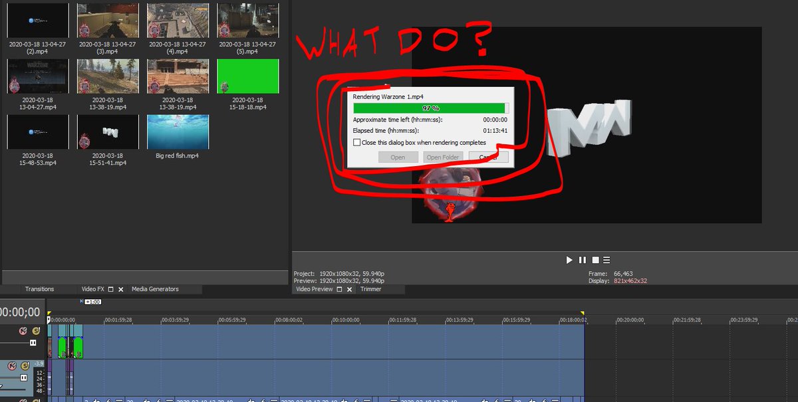The width and height of the screenshot is (798, 402).
Task: Click the +1.00 playback rate indicator
Action: pyautogui.click(x=92, y=302)
